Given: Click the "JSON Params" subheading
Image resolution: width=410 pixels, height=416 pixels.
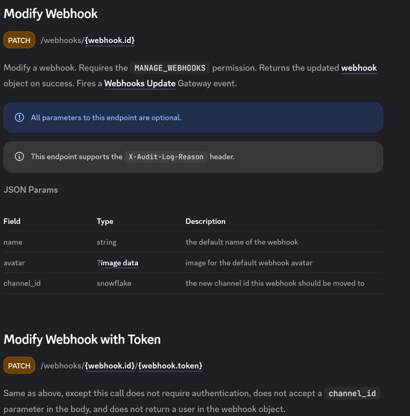Looking at the screenshot, I should [x=30, y=190].
